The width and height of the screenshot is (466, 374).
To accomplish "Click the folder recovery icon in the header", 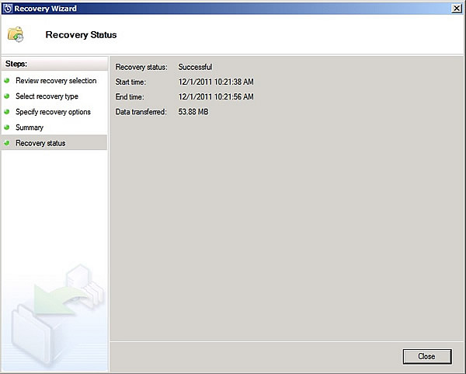I will pos(16,35).
